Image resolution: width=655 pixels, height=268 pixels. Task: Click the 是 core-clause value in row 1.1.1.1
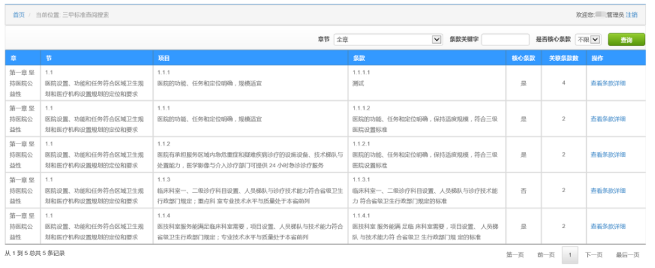(x=524, y=83)
